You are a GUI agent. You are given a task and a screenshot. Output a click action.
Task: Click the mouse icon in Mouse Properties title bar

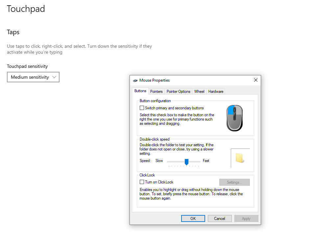pyautogui.click(x=135, y=80)
